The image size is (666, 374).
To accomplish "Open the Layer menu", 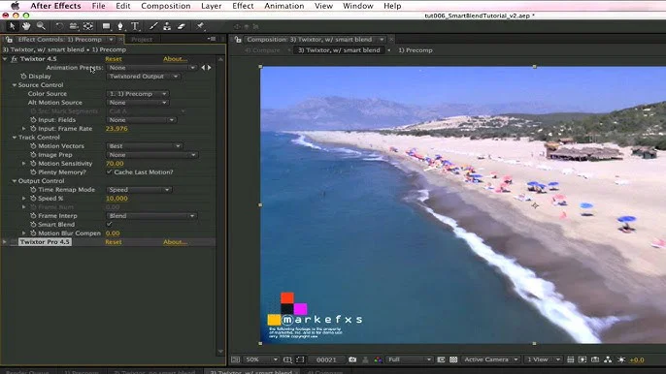I will tap(211, 6).
